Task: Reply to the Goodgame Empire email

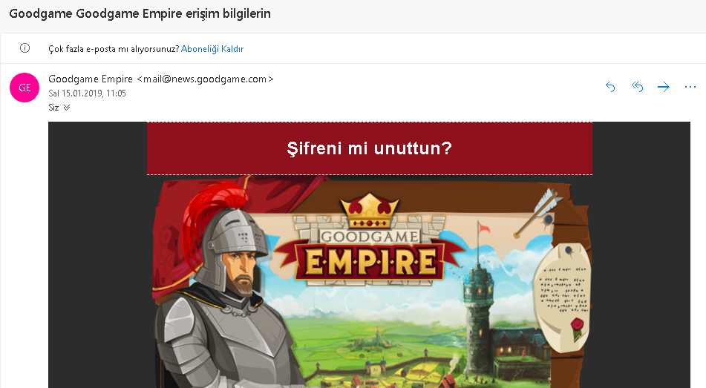Action: (610, 87)
